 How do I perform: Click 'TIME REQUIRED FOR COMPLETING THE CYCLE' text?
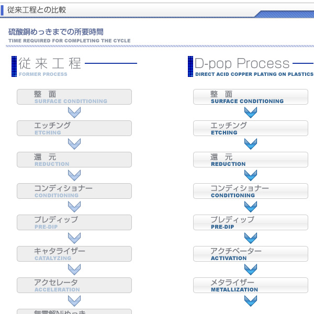click(x=70, y=41)
